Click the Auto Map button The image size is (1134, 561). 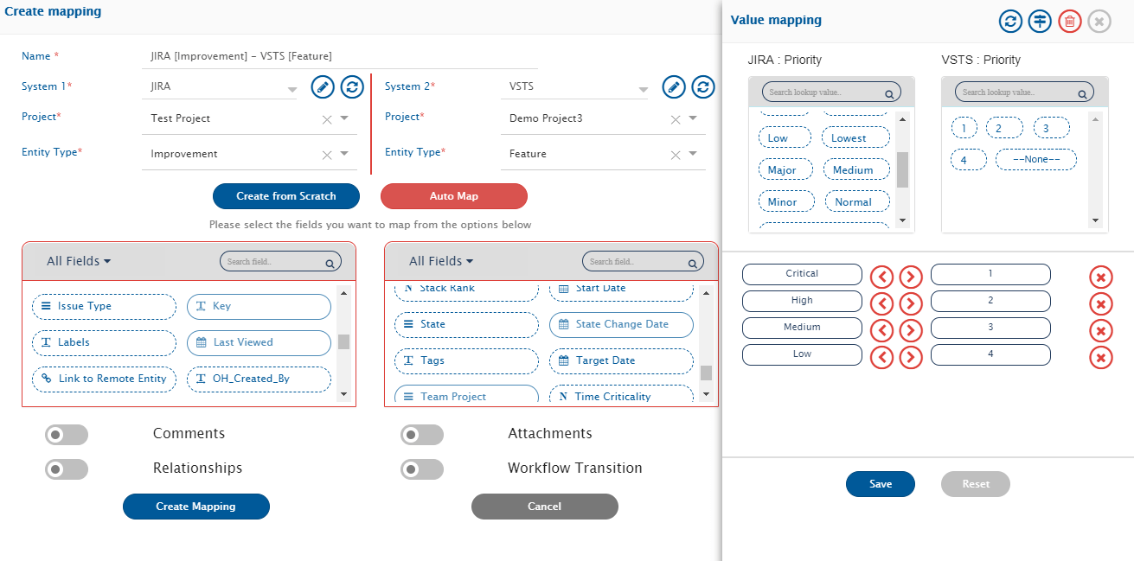(453, 196)
